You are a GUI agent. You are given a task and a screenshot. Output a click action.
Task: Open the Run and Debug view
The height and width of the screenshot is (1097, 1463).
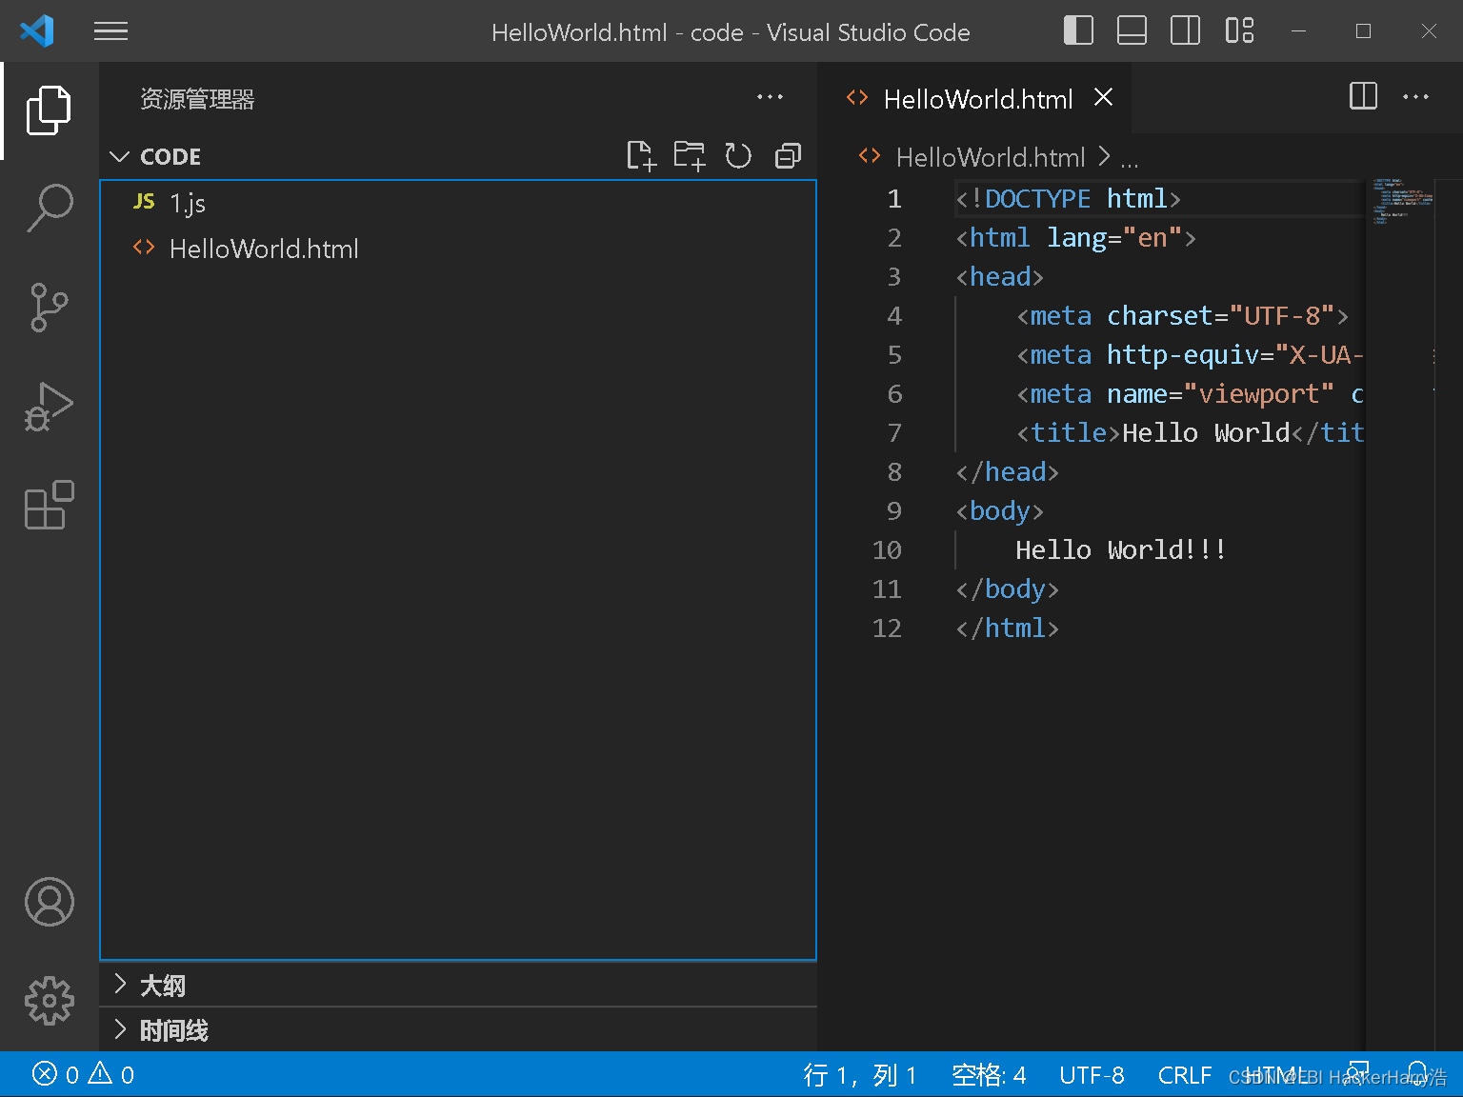coord(49,407)
